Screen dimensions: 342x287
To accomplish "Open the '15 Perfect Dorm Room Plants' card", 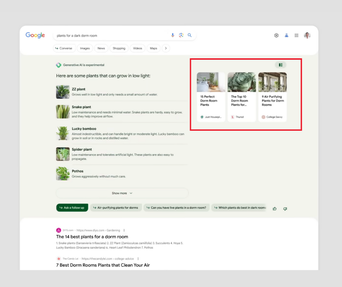I will pos(211,97).
